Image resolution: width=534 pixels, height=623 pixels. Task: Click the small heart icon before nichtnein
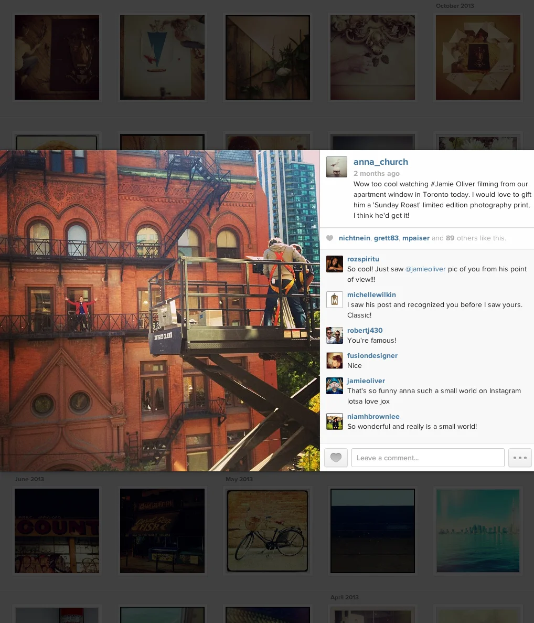pos(329,238)
